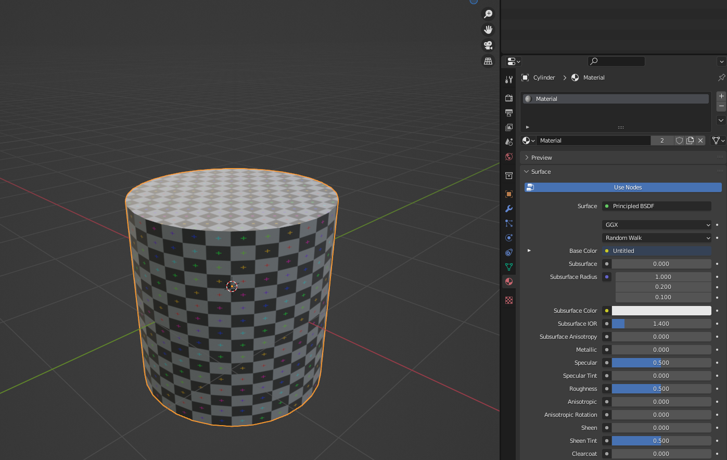Expand the Preview panel
Viewport: 727px width, 460px height.
click(541, 158)
